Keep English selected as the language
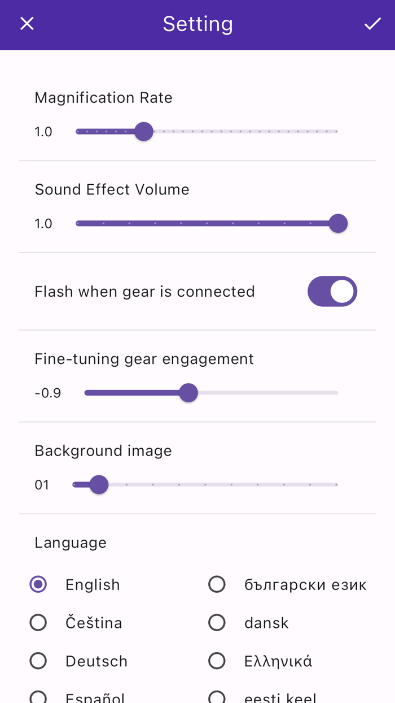395x703 pixels. click(x=38, y=584)
